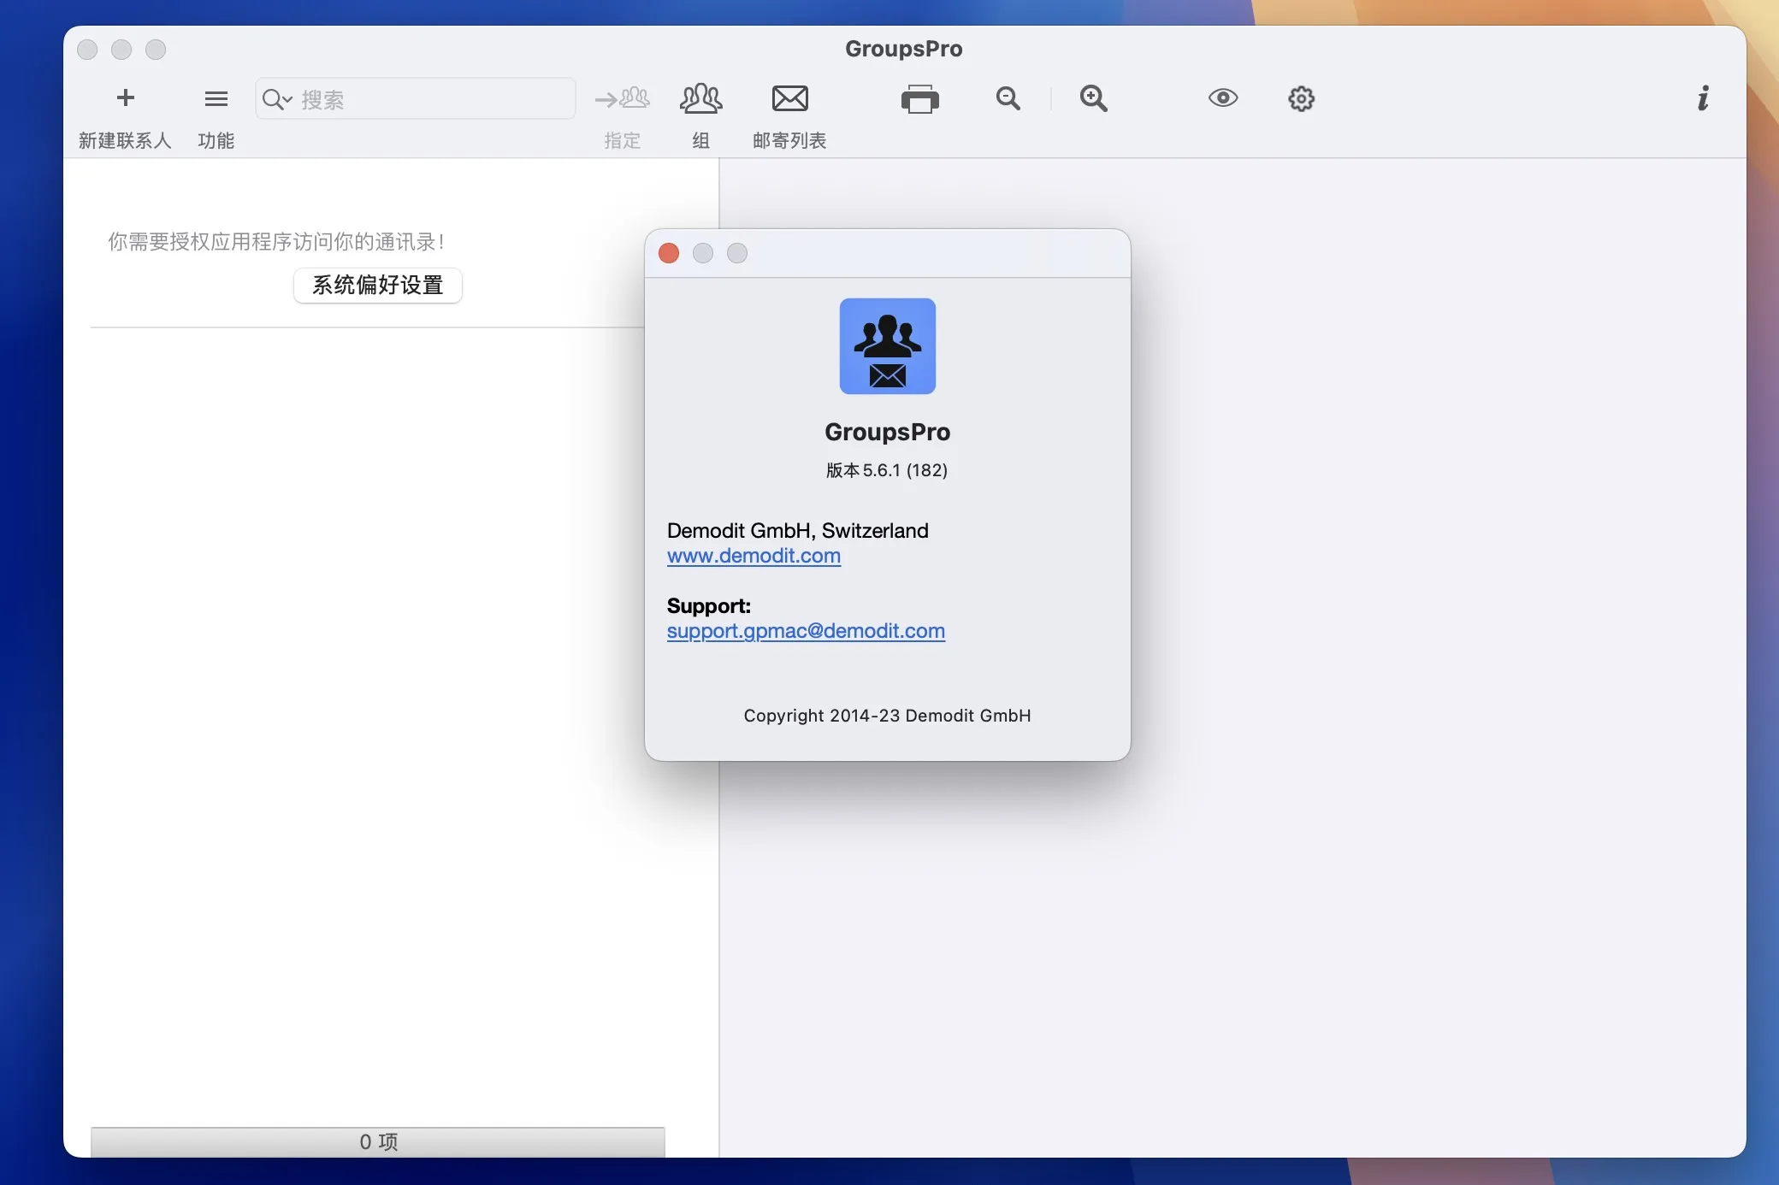Click the GroupsPro app icon in About dialog
1779x1185 pixels.
click(x=888, y=346)
